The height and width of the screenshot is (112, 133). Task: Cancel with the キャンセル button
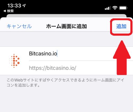click(x=19, y=26)
